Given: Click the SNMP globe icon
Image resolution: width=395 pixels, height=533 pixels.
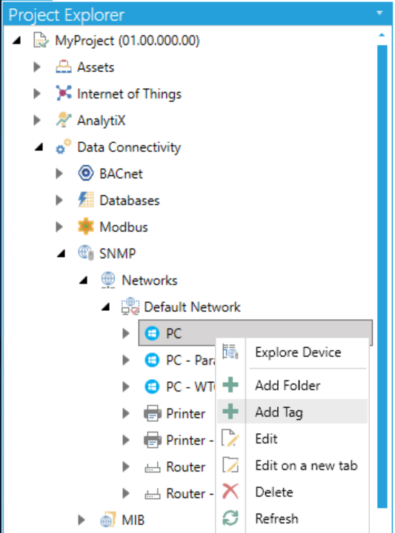Looking at the screenshot, I should (x=86, y=253).
